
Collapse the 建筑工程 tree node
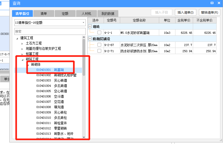click(x=17, y=38)
